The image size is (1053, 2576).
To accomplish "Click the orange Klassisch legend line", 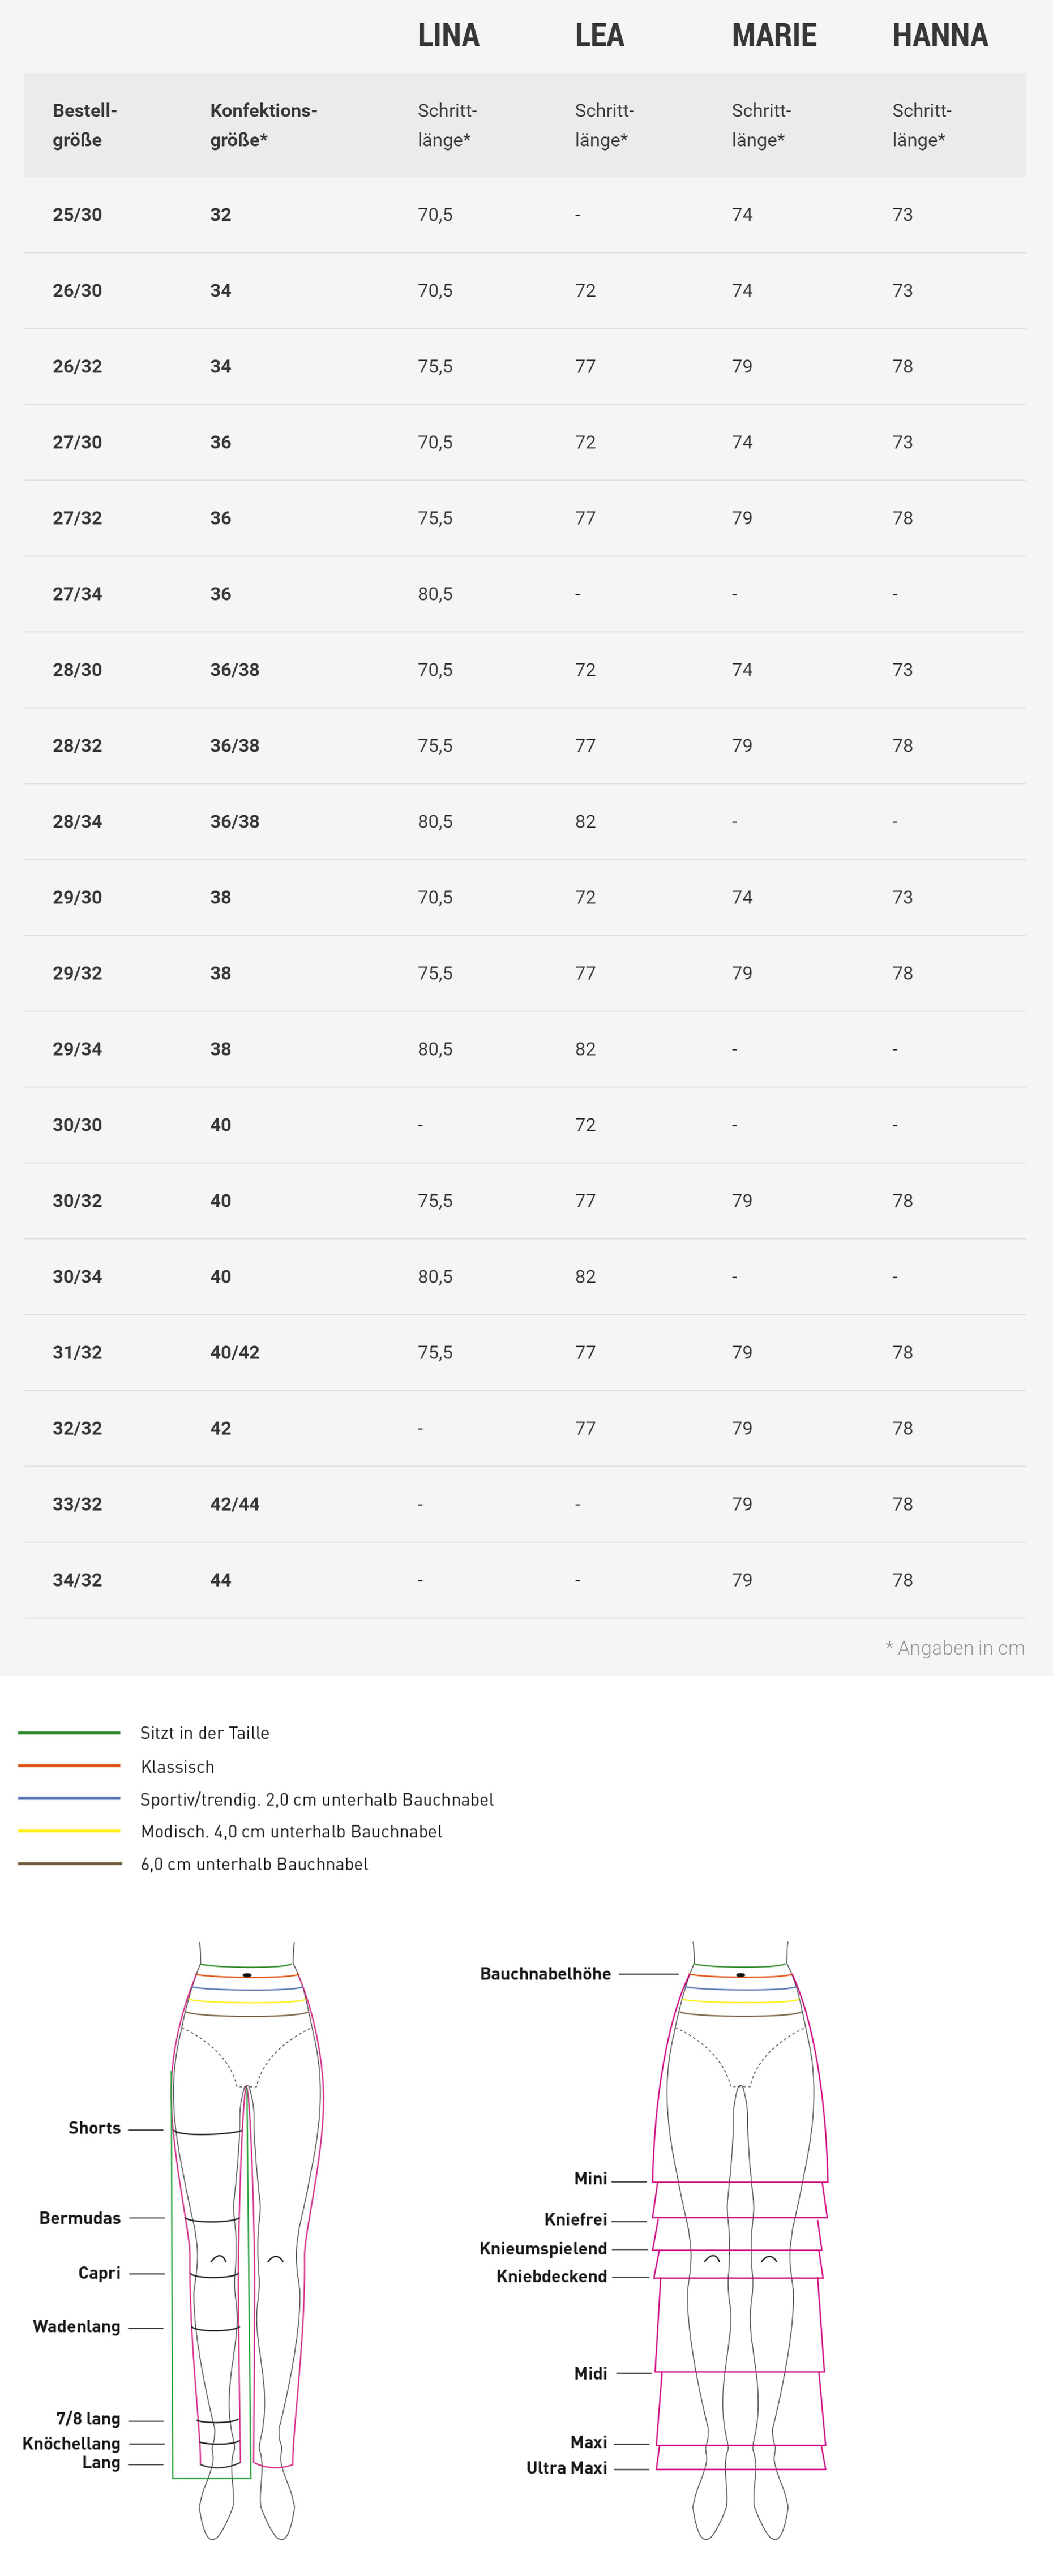I will tap(69, 1766).
